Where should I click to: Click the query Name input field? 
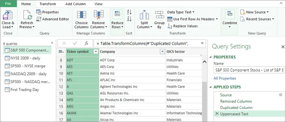(249, 70)
